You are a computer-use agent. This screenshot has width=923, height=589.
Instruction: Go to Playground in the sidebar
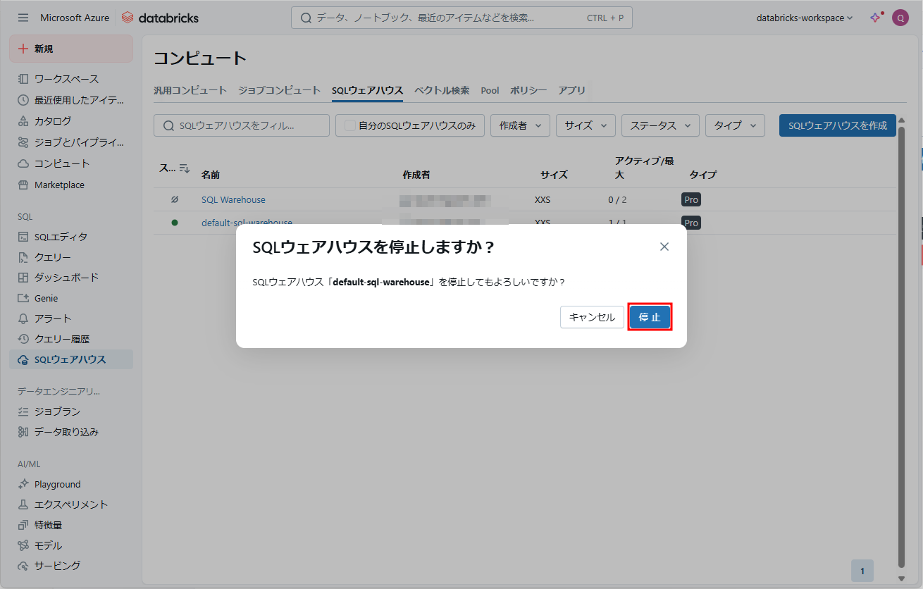click(x=57, y=484)
